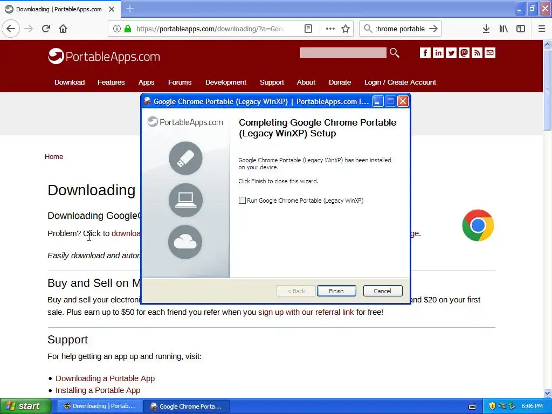Open the Forums menu item
552x414 pixels.
pyautogui.click(x=180, y=82)
